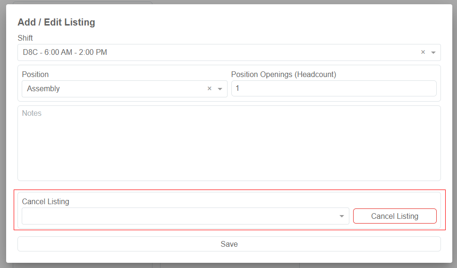The height and width of the screenshot is (268, 457).
Task: Expand the Position dropdown arrow
Action: 220,89
